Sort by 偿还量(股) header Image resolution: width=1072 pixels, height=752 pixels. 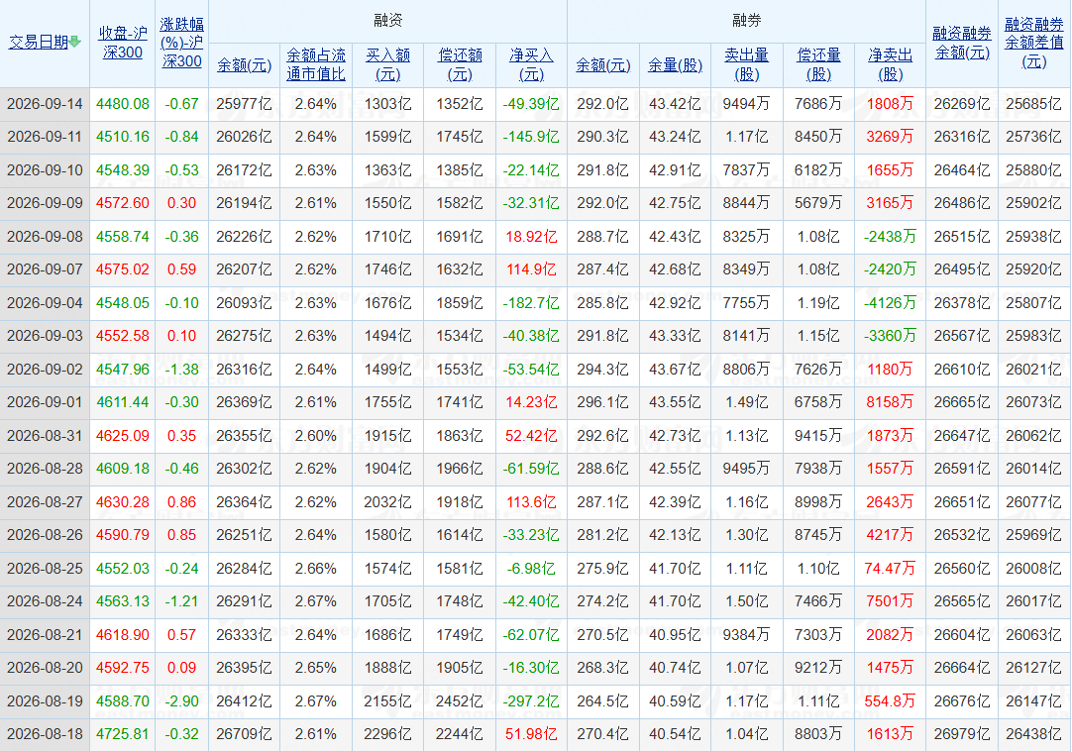tap(818, 65)
